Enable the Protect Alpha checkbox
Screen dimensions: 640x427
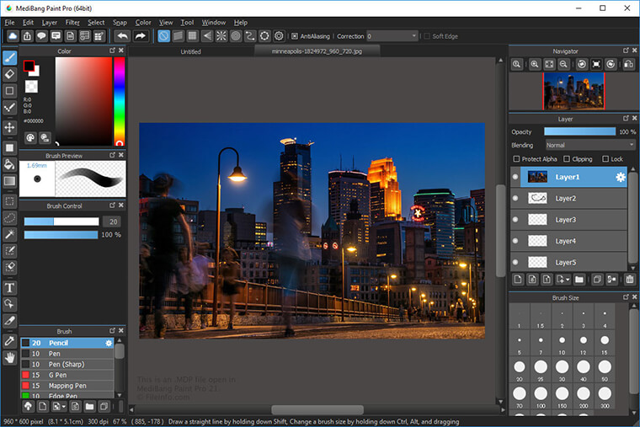[516, 159]
